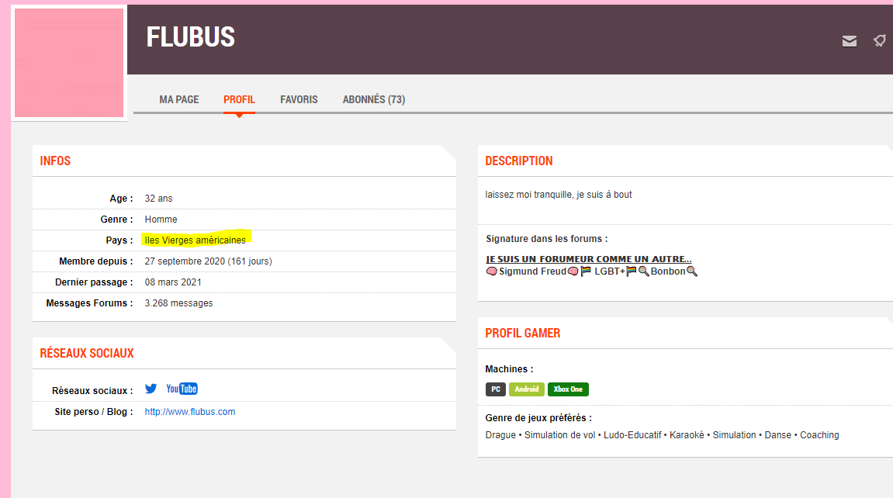Switch to the Ma Page tab
Viewport: 893px width, 498px height.
tap(179, 99)
